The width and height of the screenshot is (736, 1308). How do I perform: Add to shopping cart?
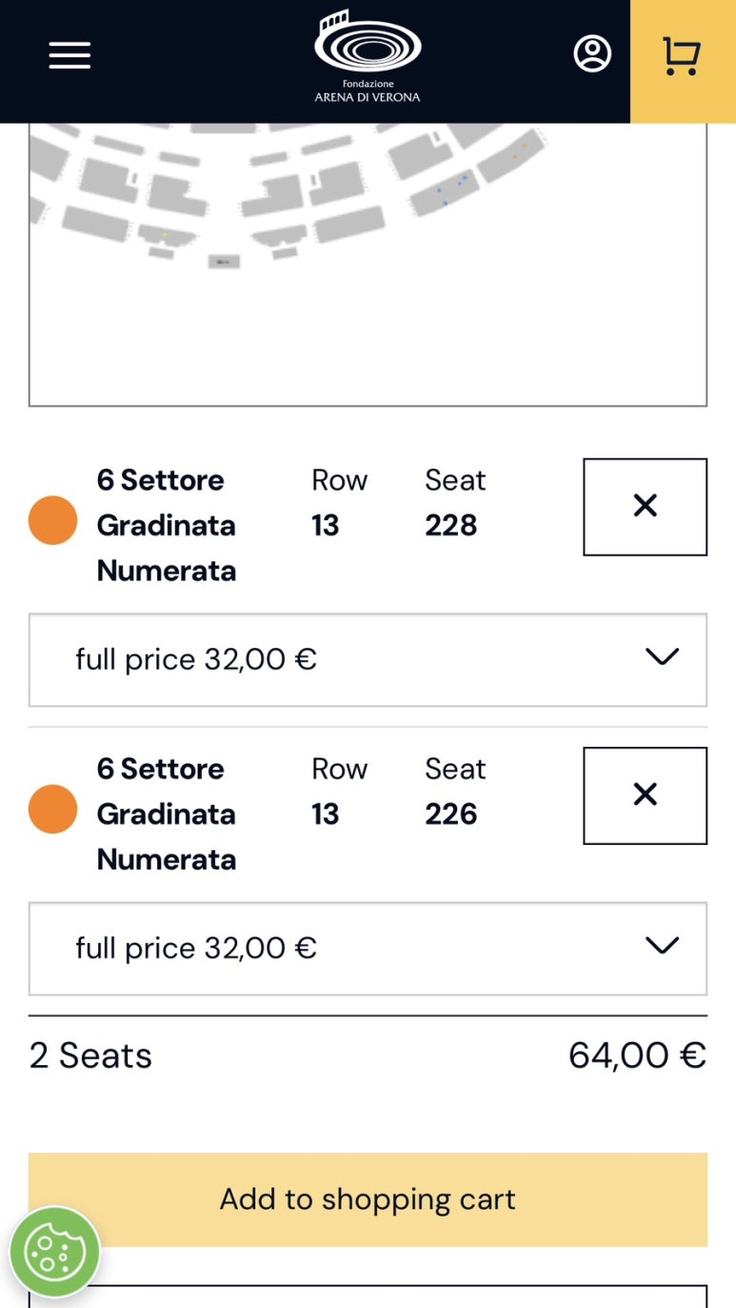[368, 1199]
